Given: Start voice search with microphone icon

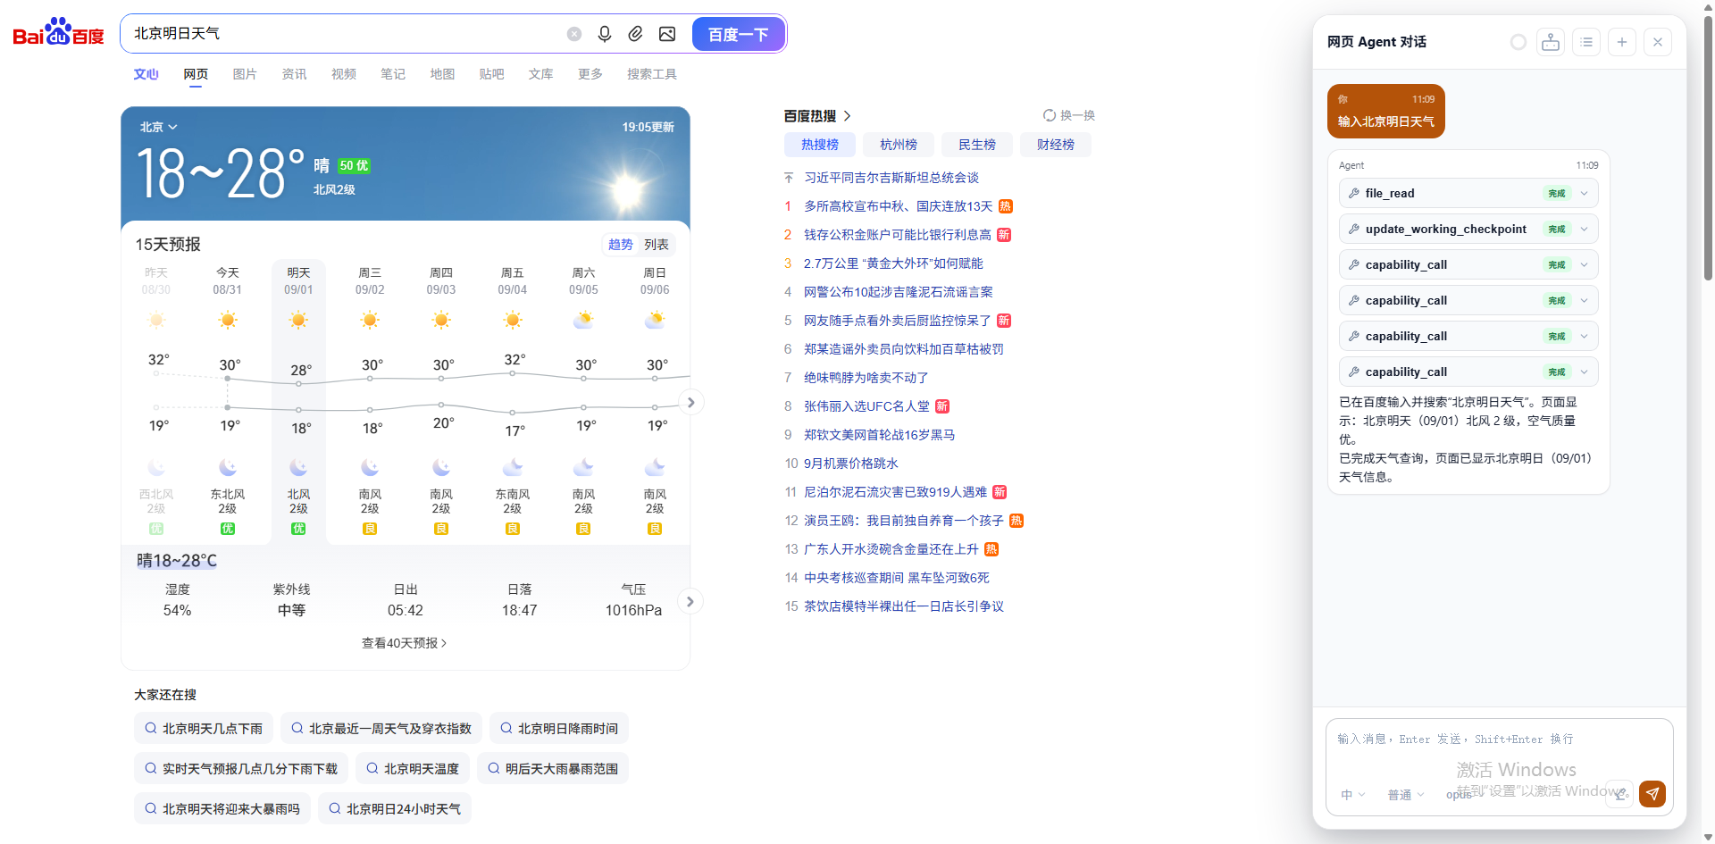Looking at the screenshot, I should (x=605, y=34).
